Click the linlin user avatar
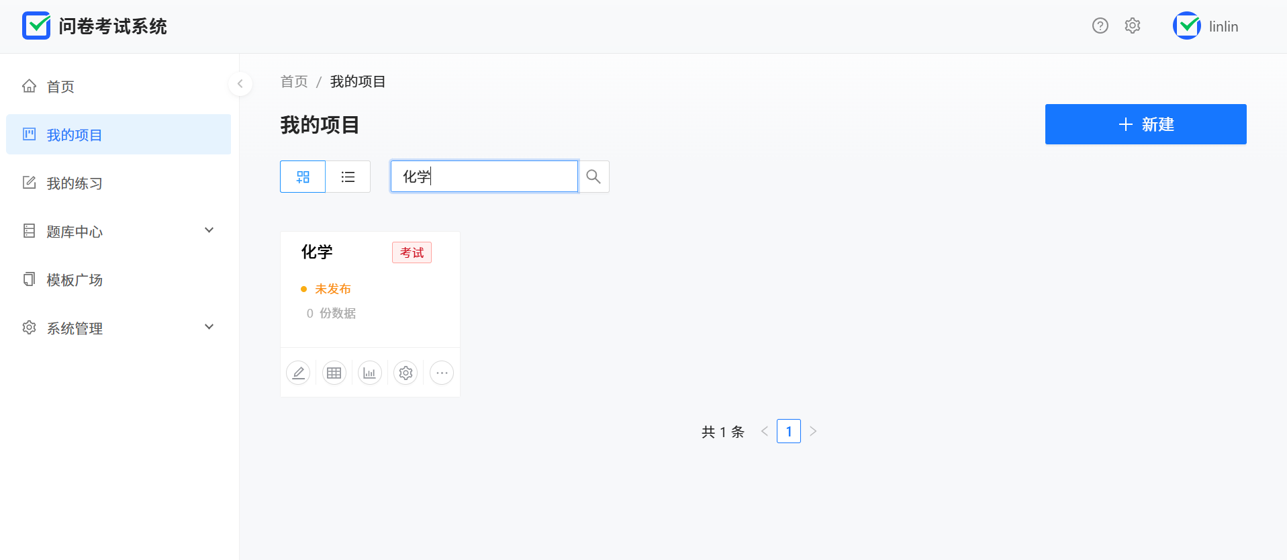Image resolution: width=1287 pixels, height=560 pixels. point(1187,26)
